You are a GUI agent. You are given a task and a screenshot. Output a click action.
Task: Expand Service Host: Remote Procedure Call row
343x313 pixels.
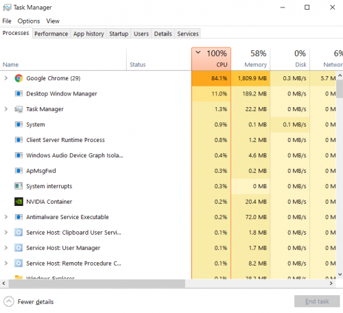point(6,264)
